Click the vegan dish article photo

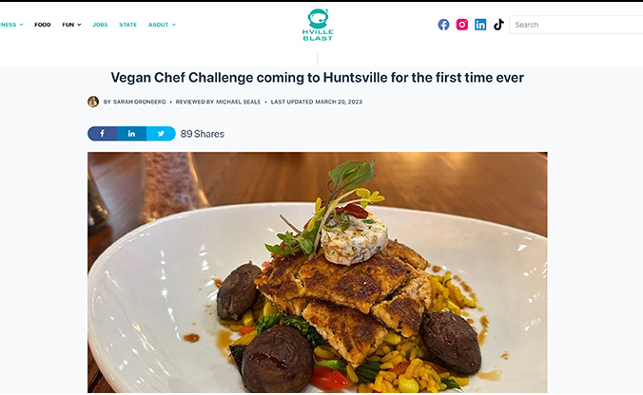click(318, 273)
